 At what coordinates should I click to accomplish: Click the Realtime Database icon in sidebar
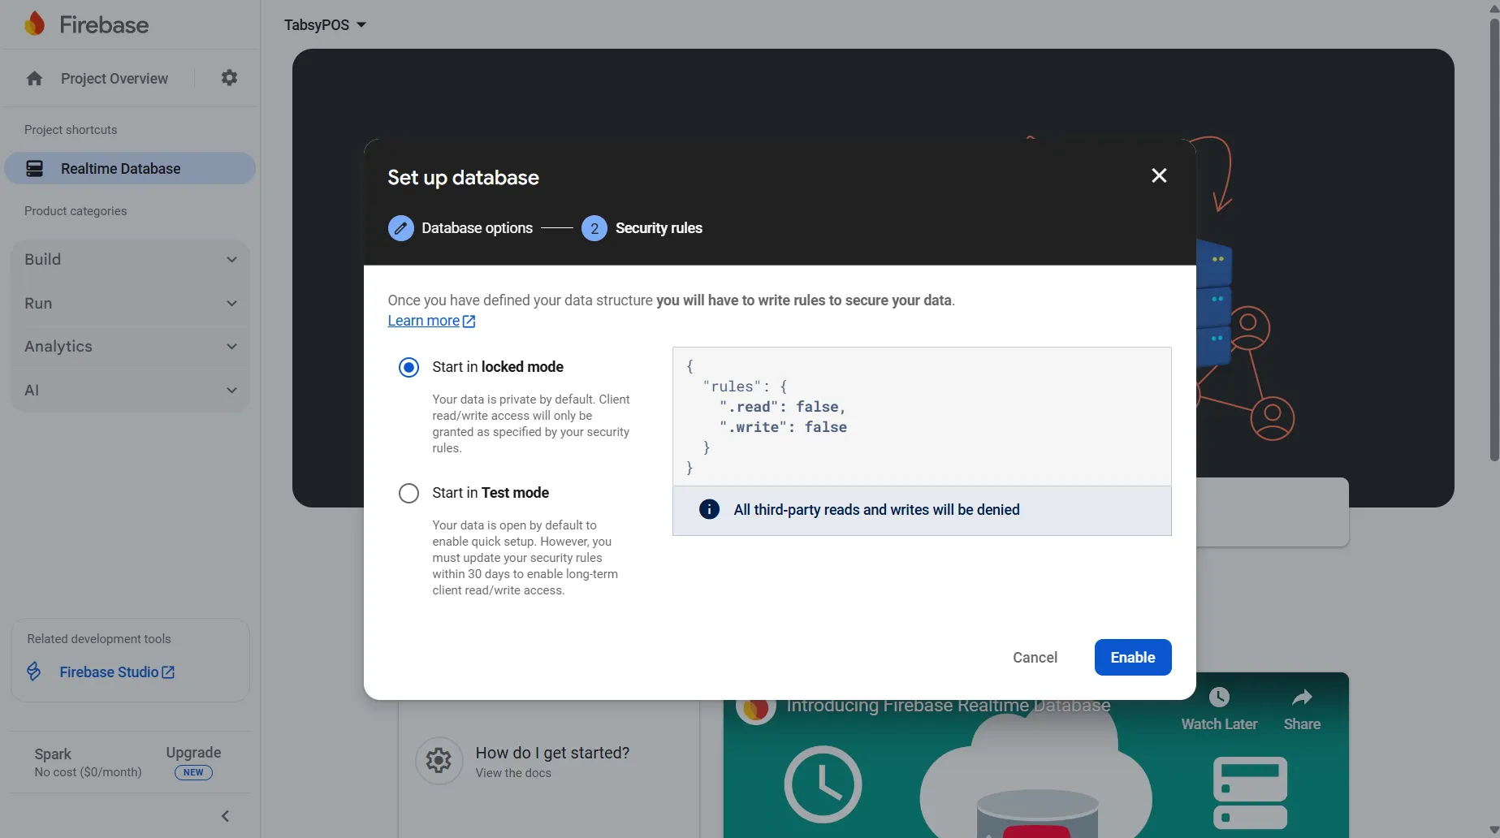pos(35,168)
